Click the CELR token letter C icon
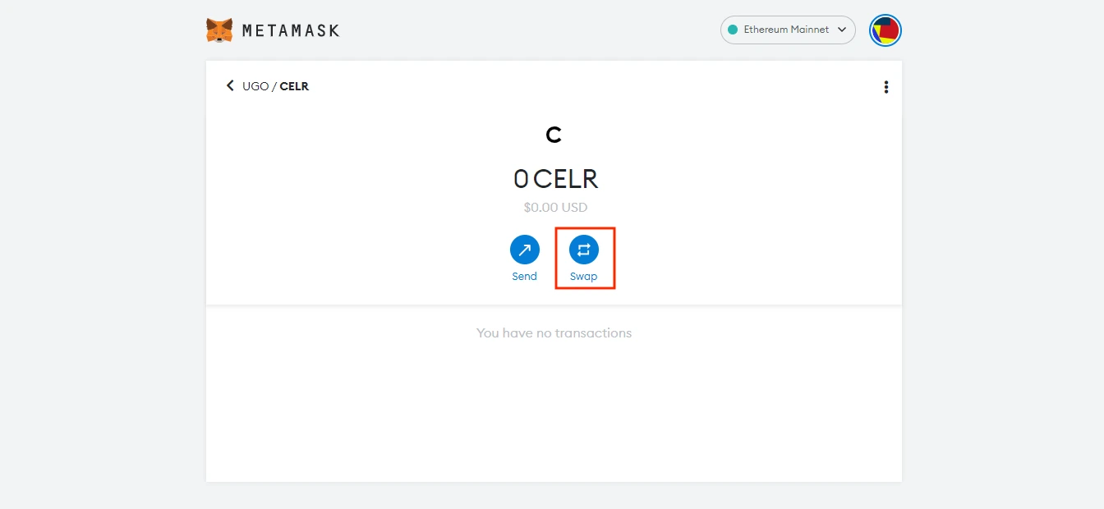Screen dimensions: 1104x509 point(554,135)
